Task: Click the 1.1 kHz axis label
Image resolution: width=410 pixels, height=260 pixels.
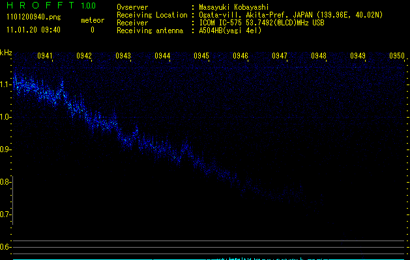Action: pos(6,84)
